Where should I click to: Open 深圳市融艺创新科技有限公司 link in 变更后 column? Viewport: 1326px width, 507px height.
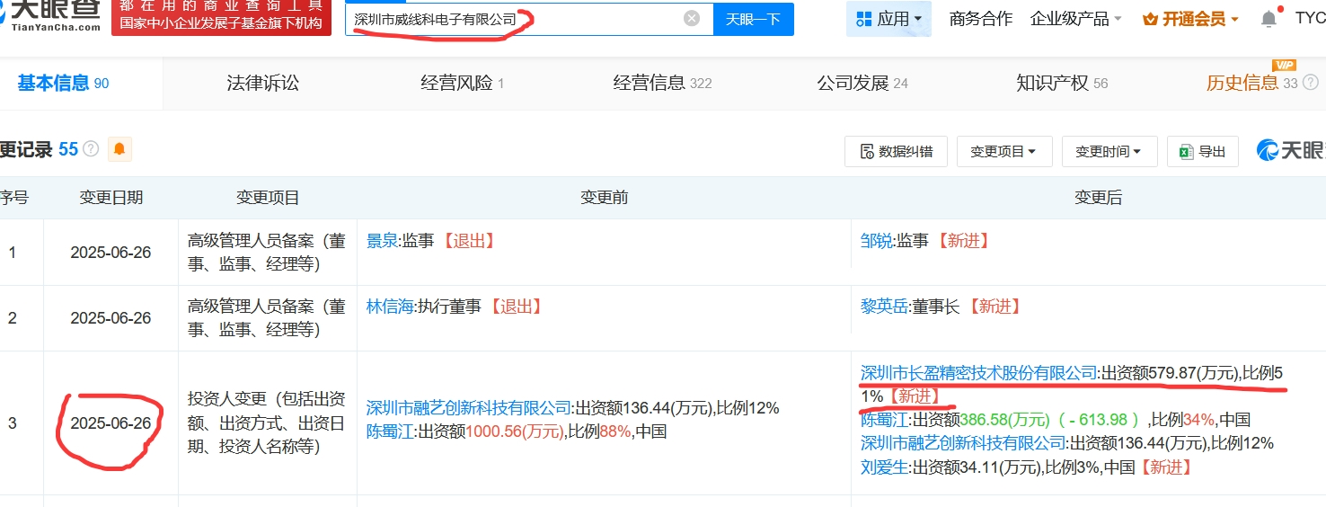963,442
